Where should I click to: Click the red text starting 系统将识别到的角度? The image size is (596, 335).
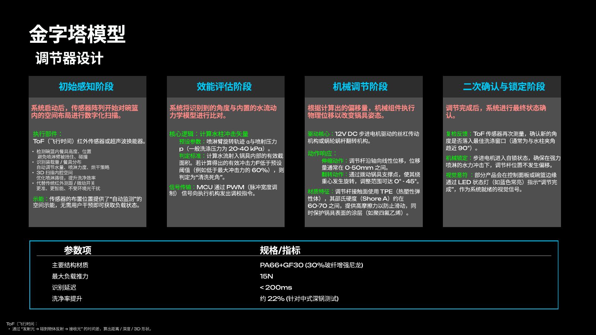click(x=223, y=112)
